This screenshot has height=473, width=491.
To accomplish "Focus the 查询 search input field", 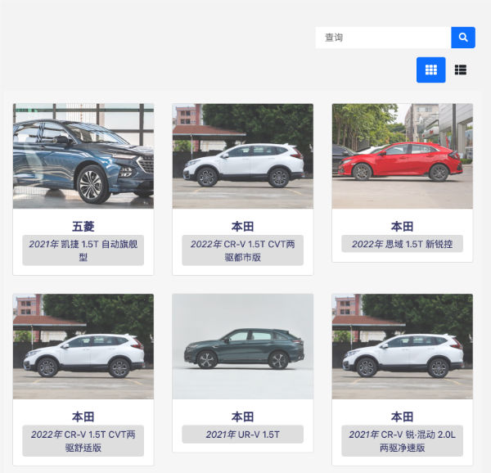I will 383,38.
